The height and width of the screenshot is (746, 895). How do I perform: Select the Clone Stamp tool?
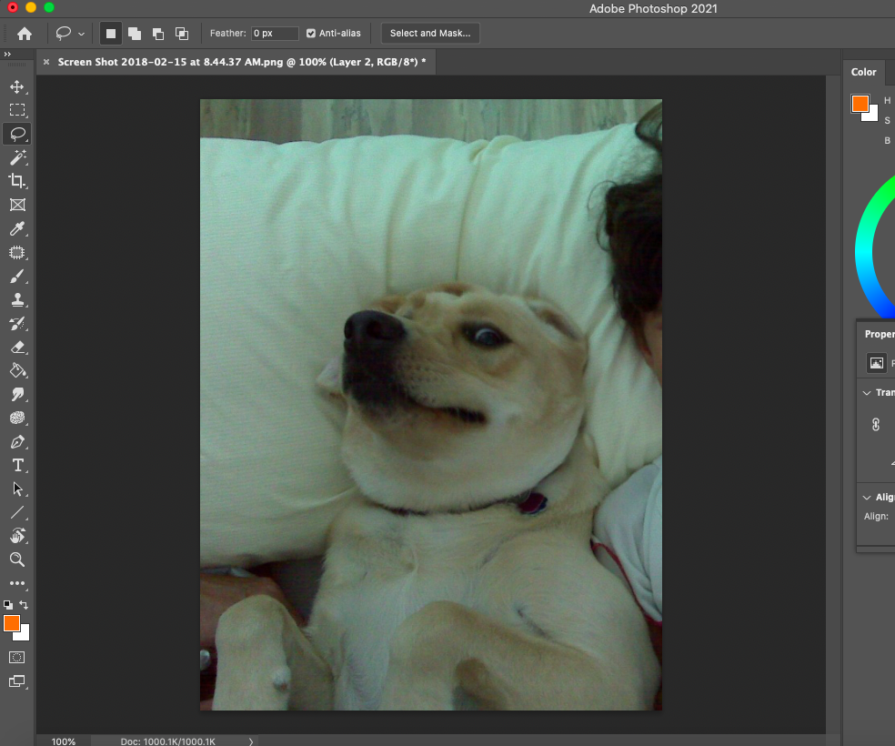tap(17, 299)
